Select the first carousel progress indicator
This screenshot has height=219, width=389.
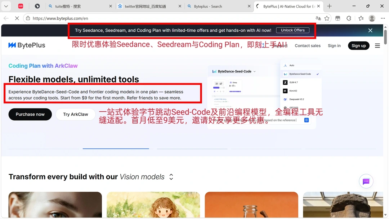[44, 148]
